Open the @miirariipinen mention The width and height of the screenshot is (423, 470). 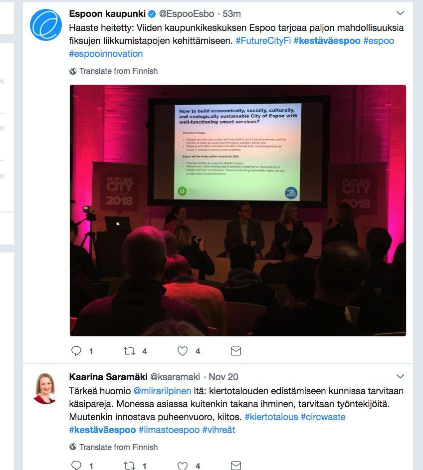coord(162,391)
